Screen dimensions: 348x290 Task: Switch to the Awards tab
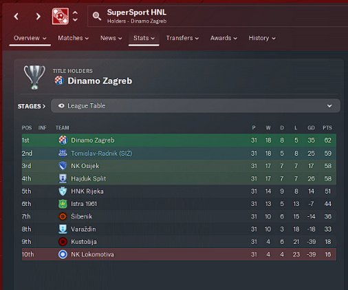(x=224, y=38)
